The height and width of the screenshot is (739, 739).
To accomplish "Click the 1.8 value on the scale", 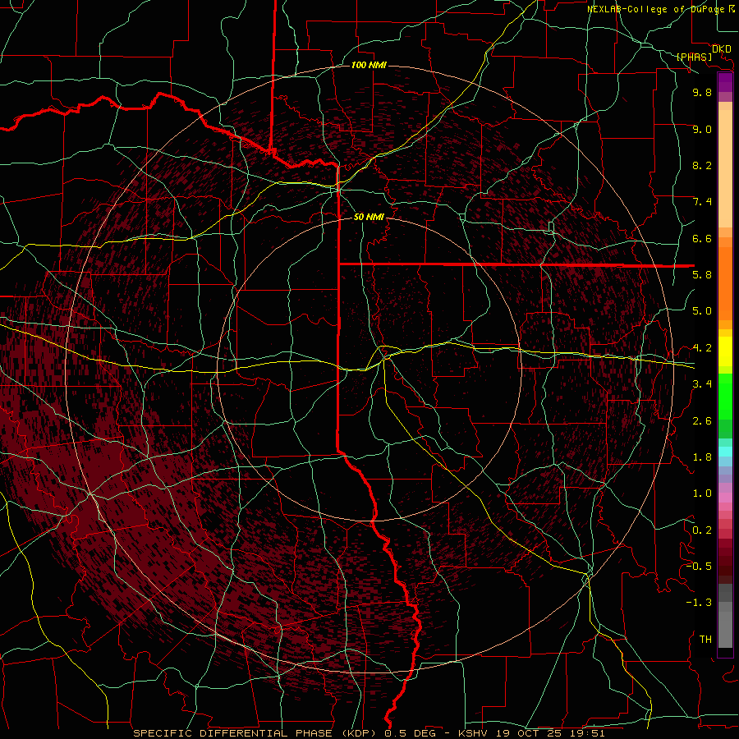I will (x=702, y=457).
